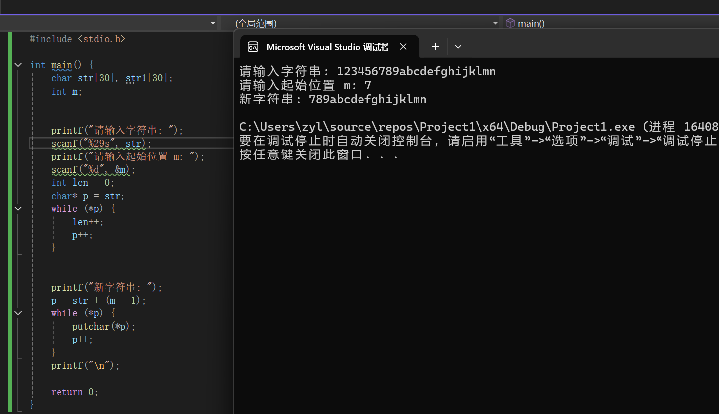Click the int m; declaration line
Screen dimensions: 719x414
pyautogui.click(x=66, y=91)
